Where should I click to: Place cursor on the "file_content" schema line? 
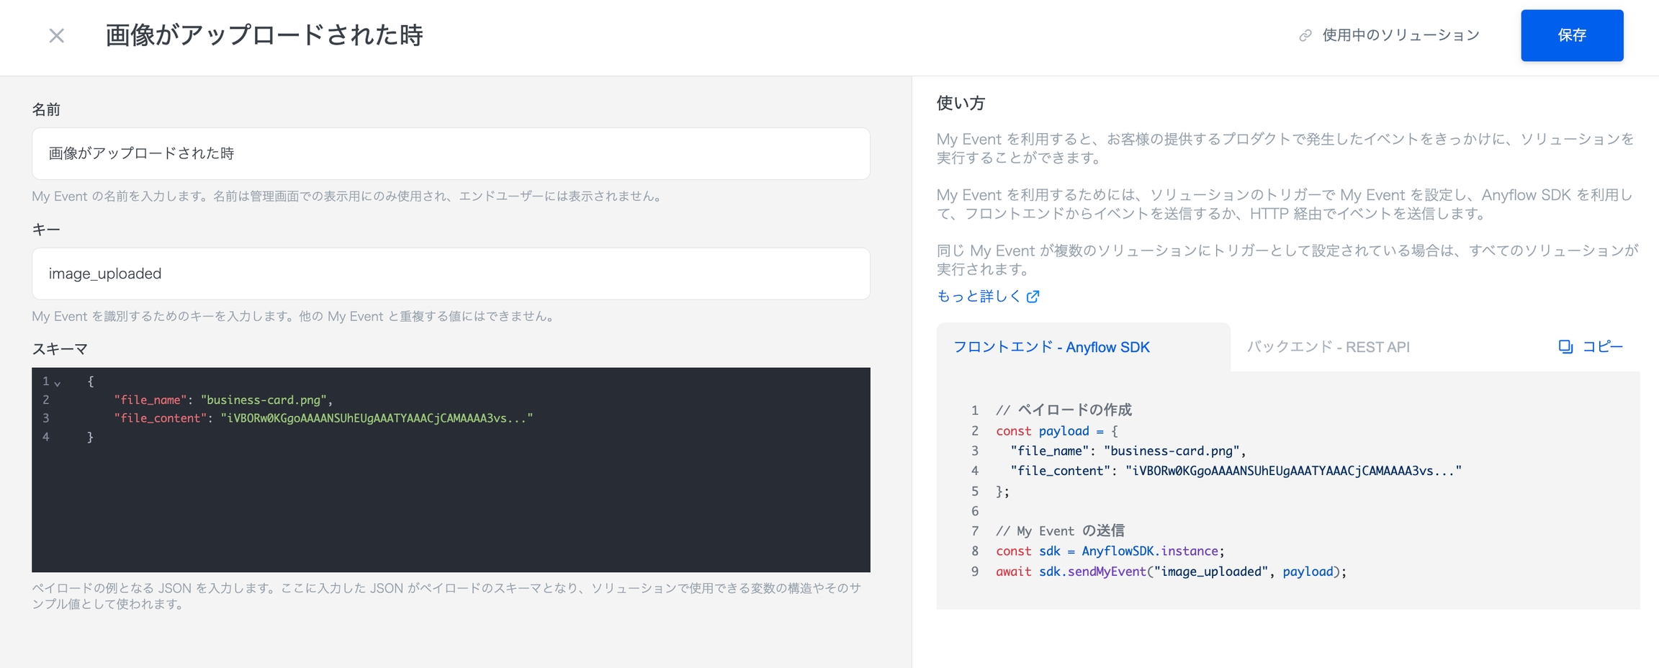(x=323, y=418)
